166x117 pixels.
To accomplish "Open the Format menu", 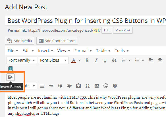I will click(83, 51).
